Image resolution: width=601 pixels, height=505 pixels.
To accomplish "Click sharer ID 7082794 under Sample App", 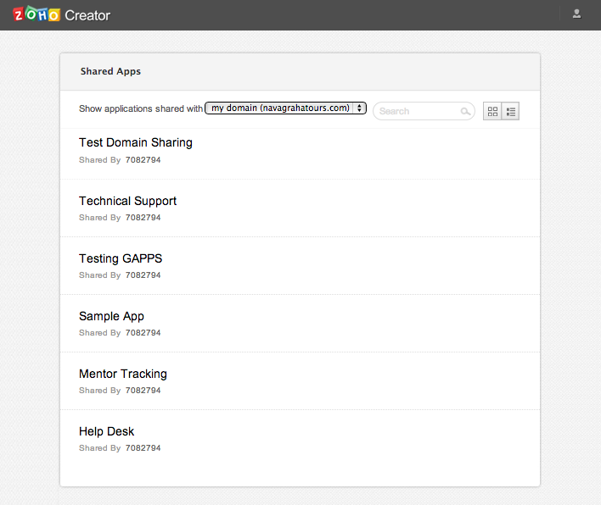I will (x=143, y=333).
